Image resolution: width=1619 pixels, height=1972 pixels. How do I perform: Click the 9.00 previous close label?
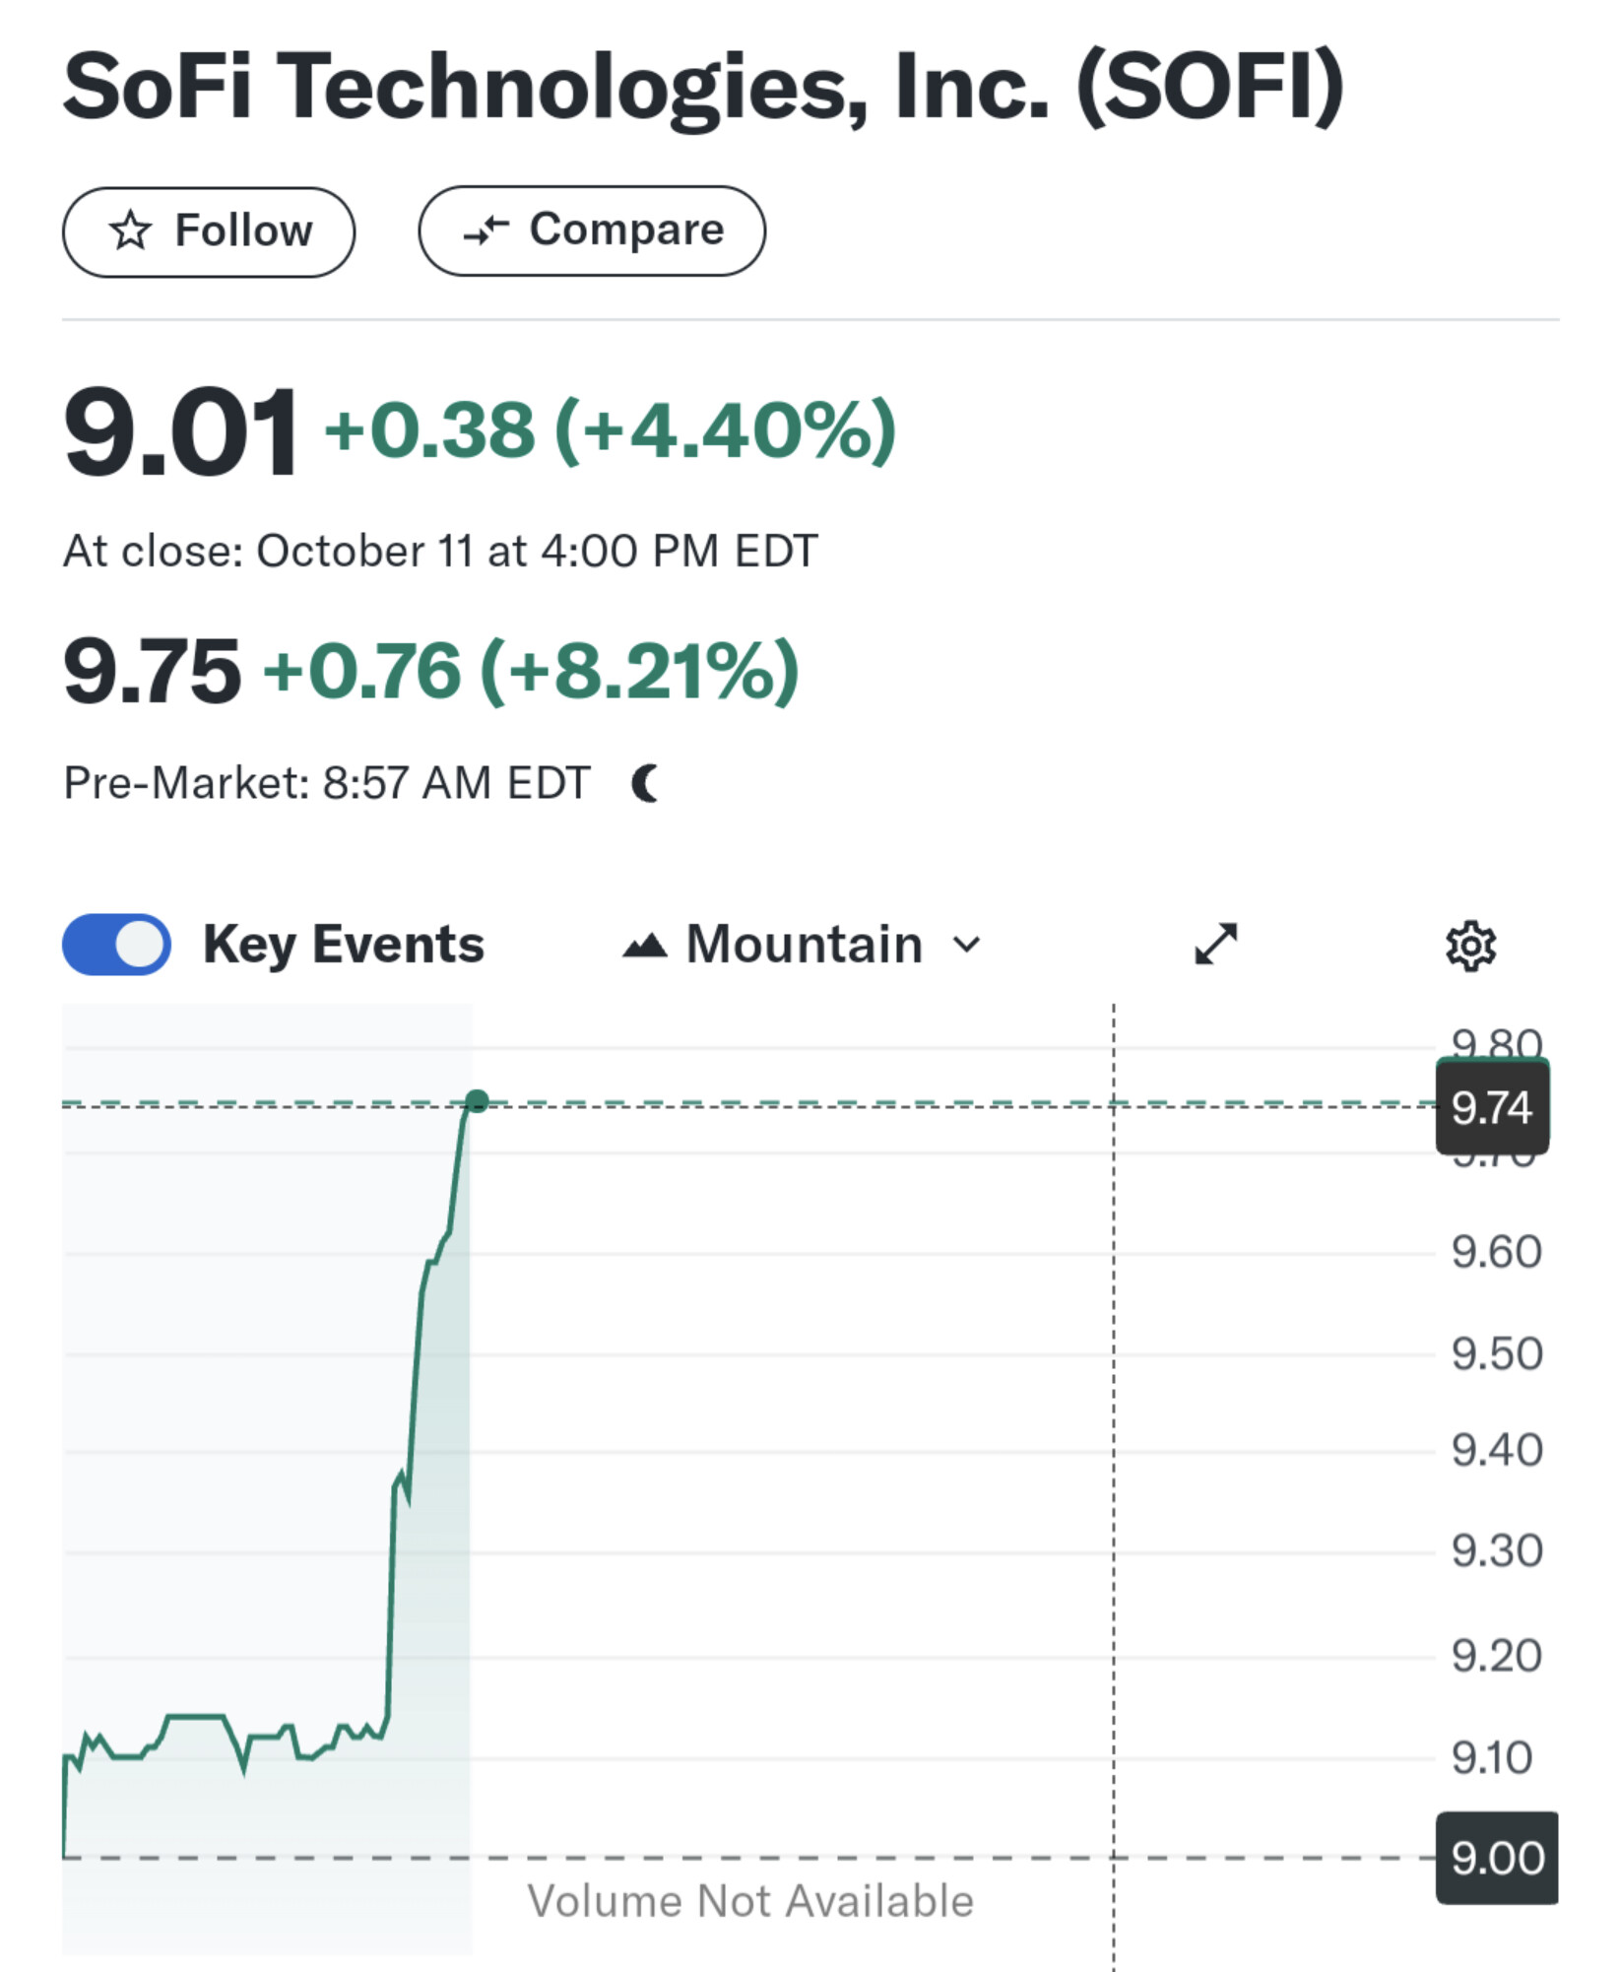(1497, 1858)
